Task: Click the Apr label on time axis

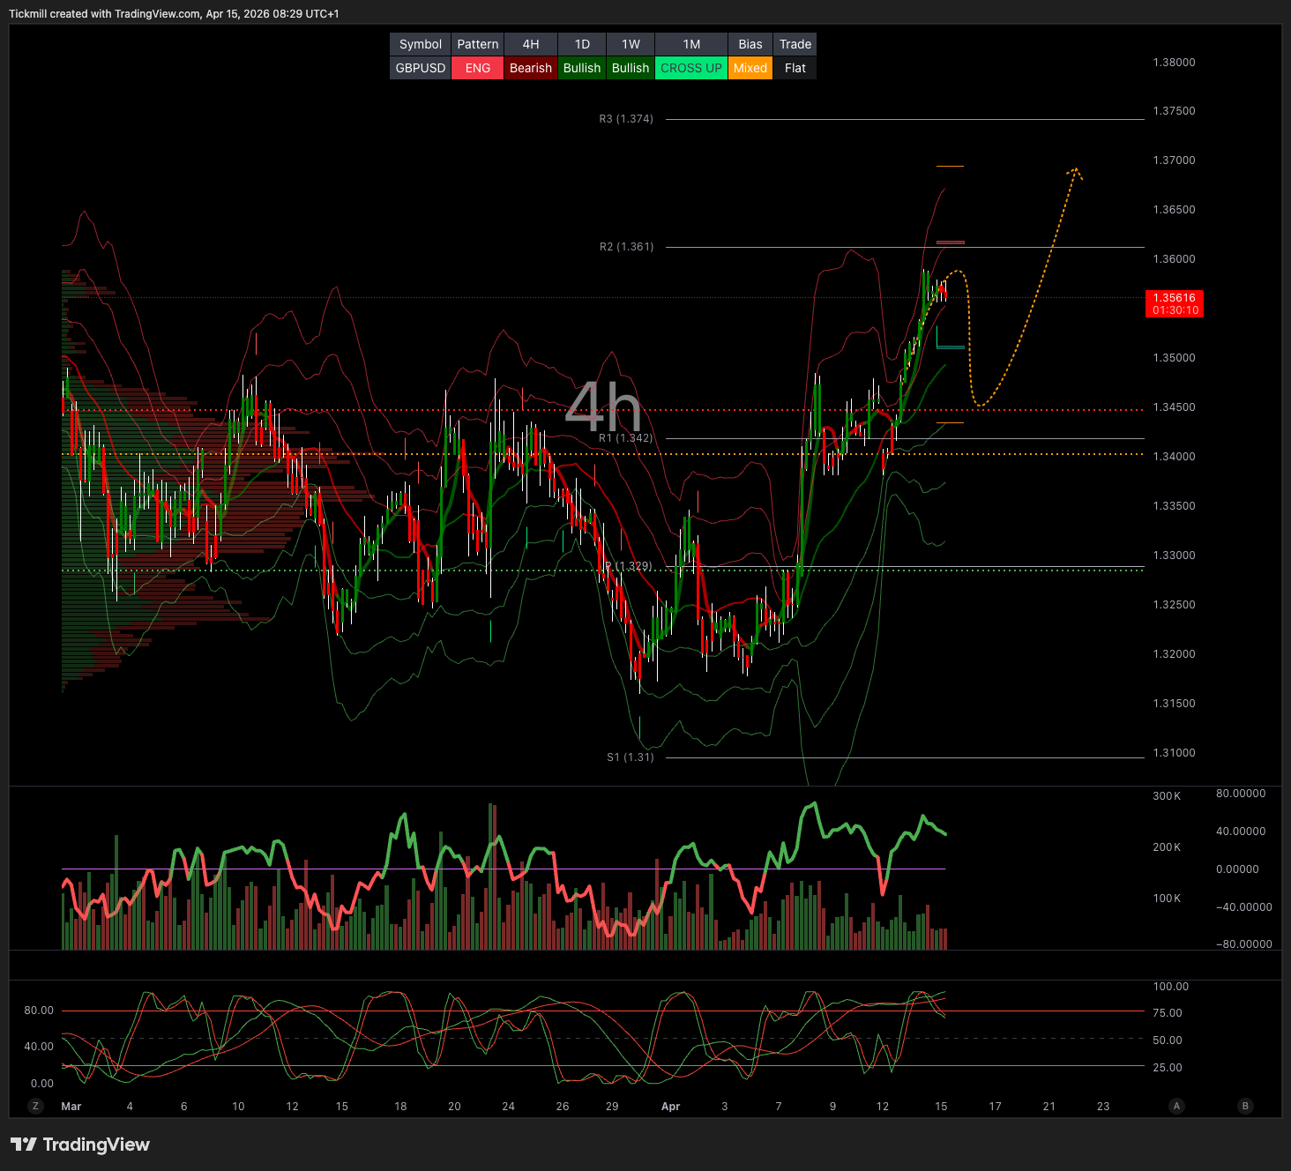Action: (670, 1106)
